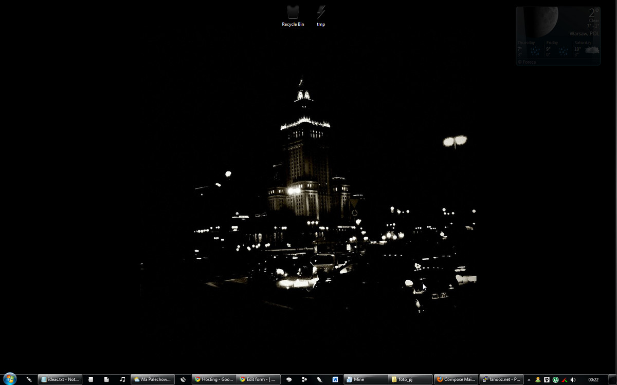Open the Recycle Bin desktop icon
Viewport: 617px width, 385px height.
click(x=293, y=15)
